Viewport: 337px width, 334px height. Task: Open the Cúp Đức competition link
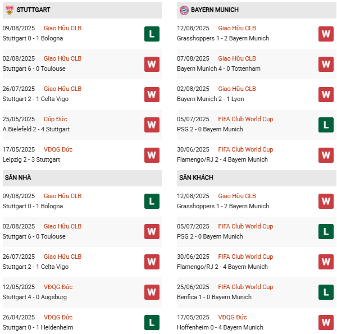tap(57, 119)
